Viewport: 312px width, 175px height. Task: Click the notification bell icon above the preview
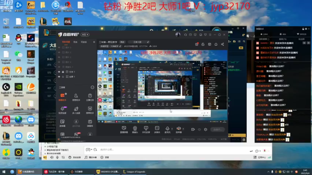point(216,44)
